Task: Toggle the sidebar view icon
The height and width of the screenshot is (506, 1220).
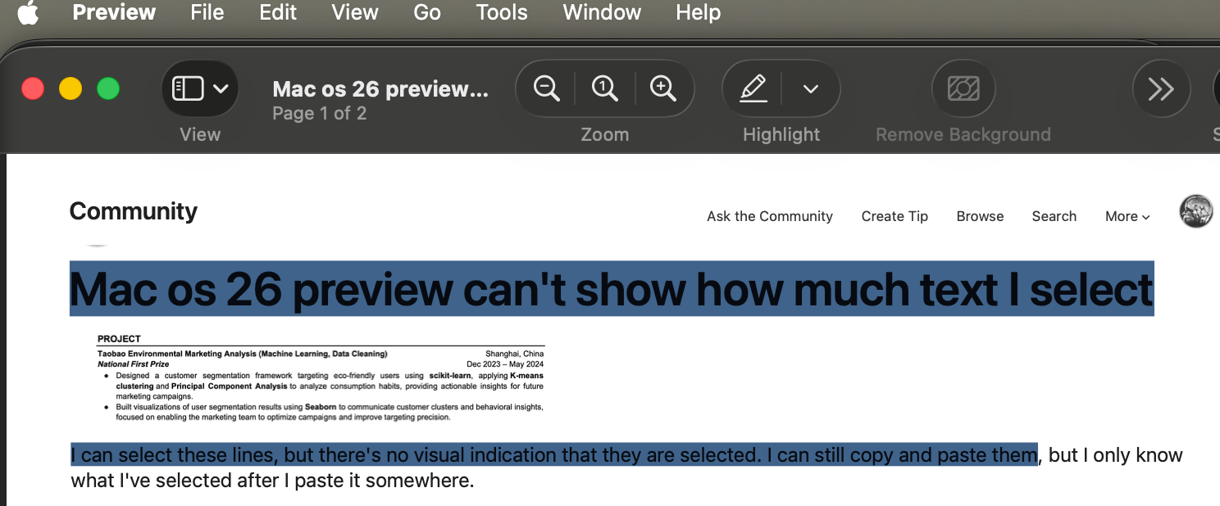Action: click(188, 88)
